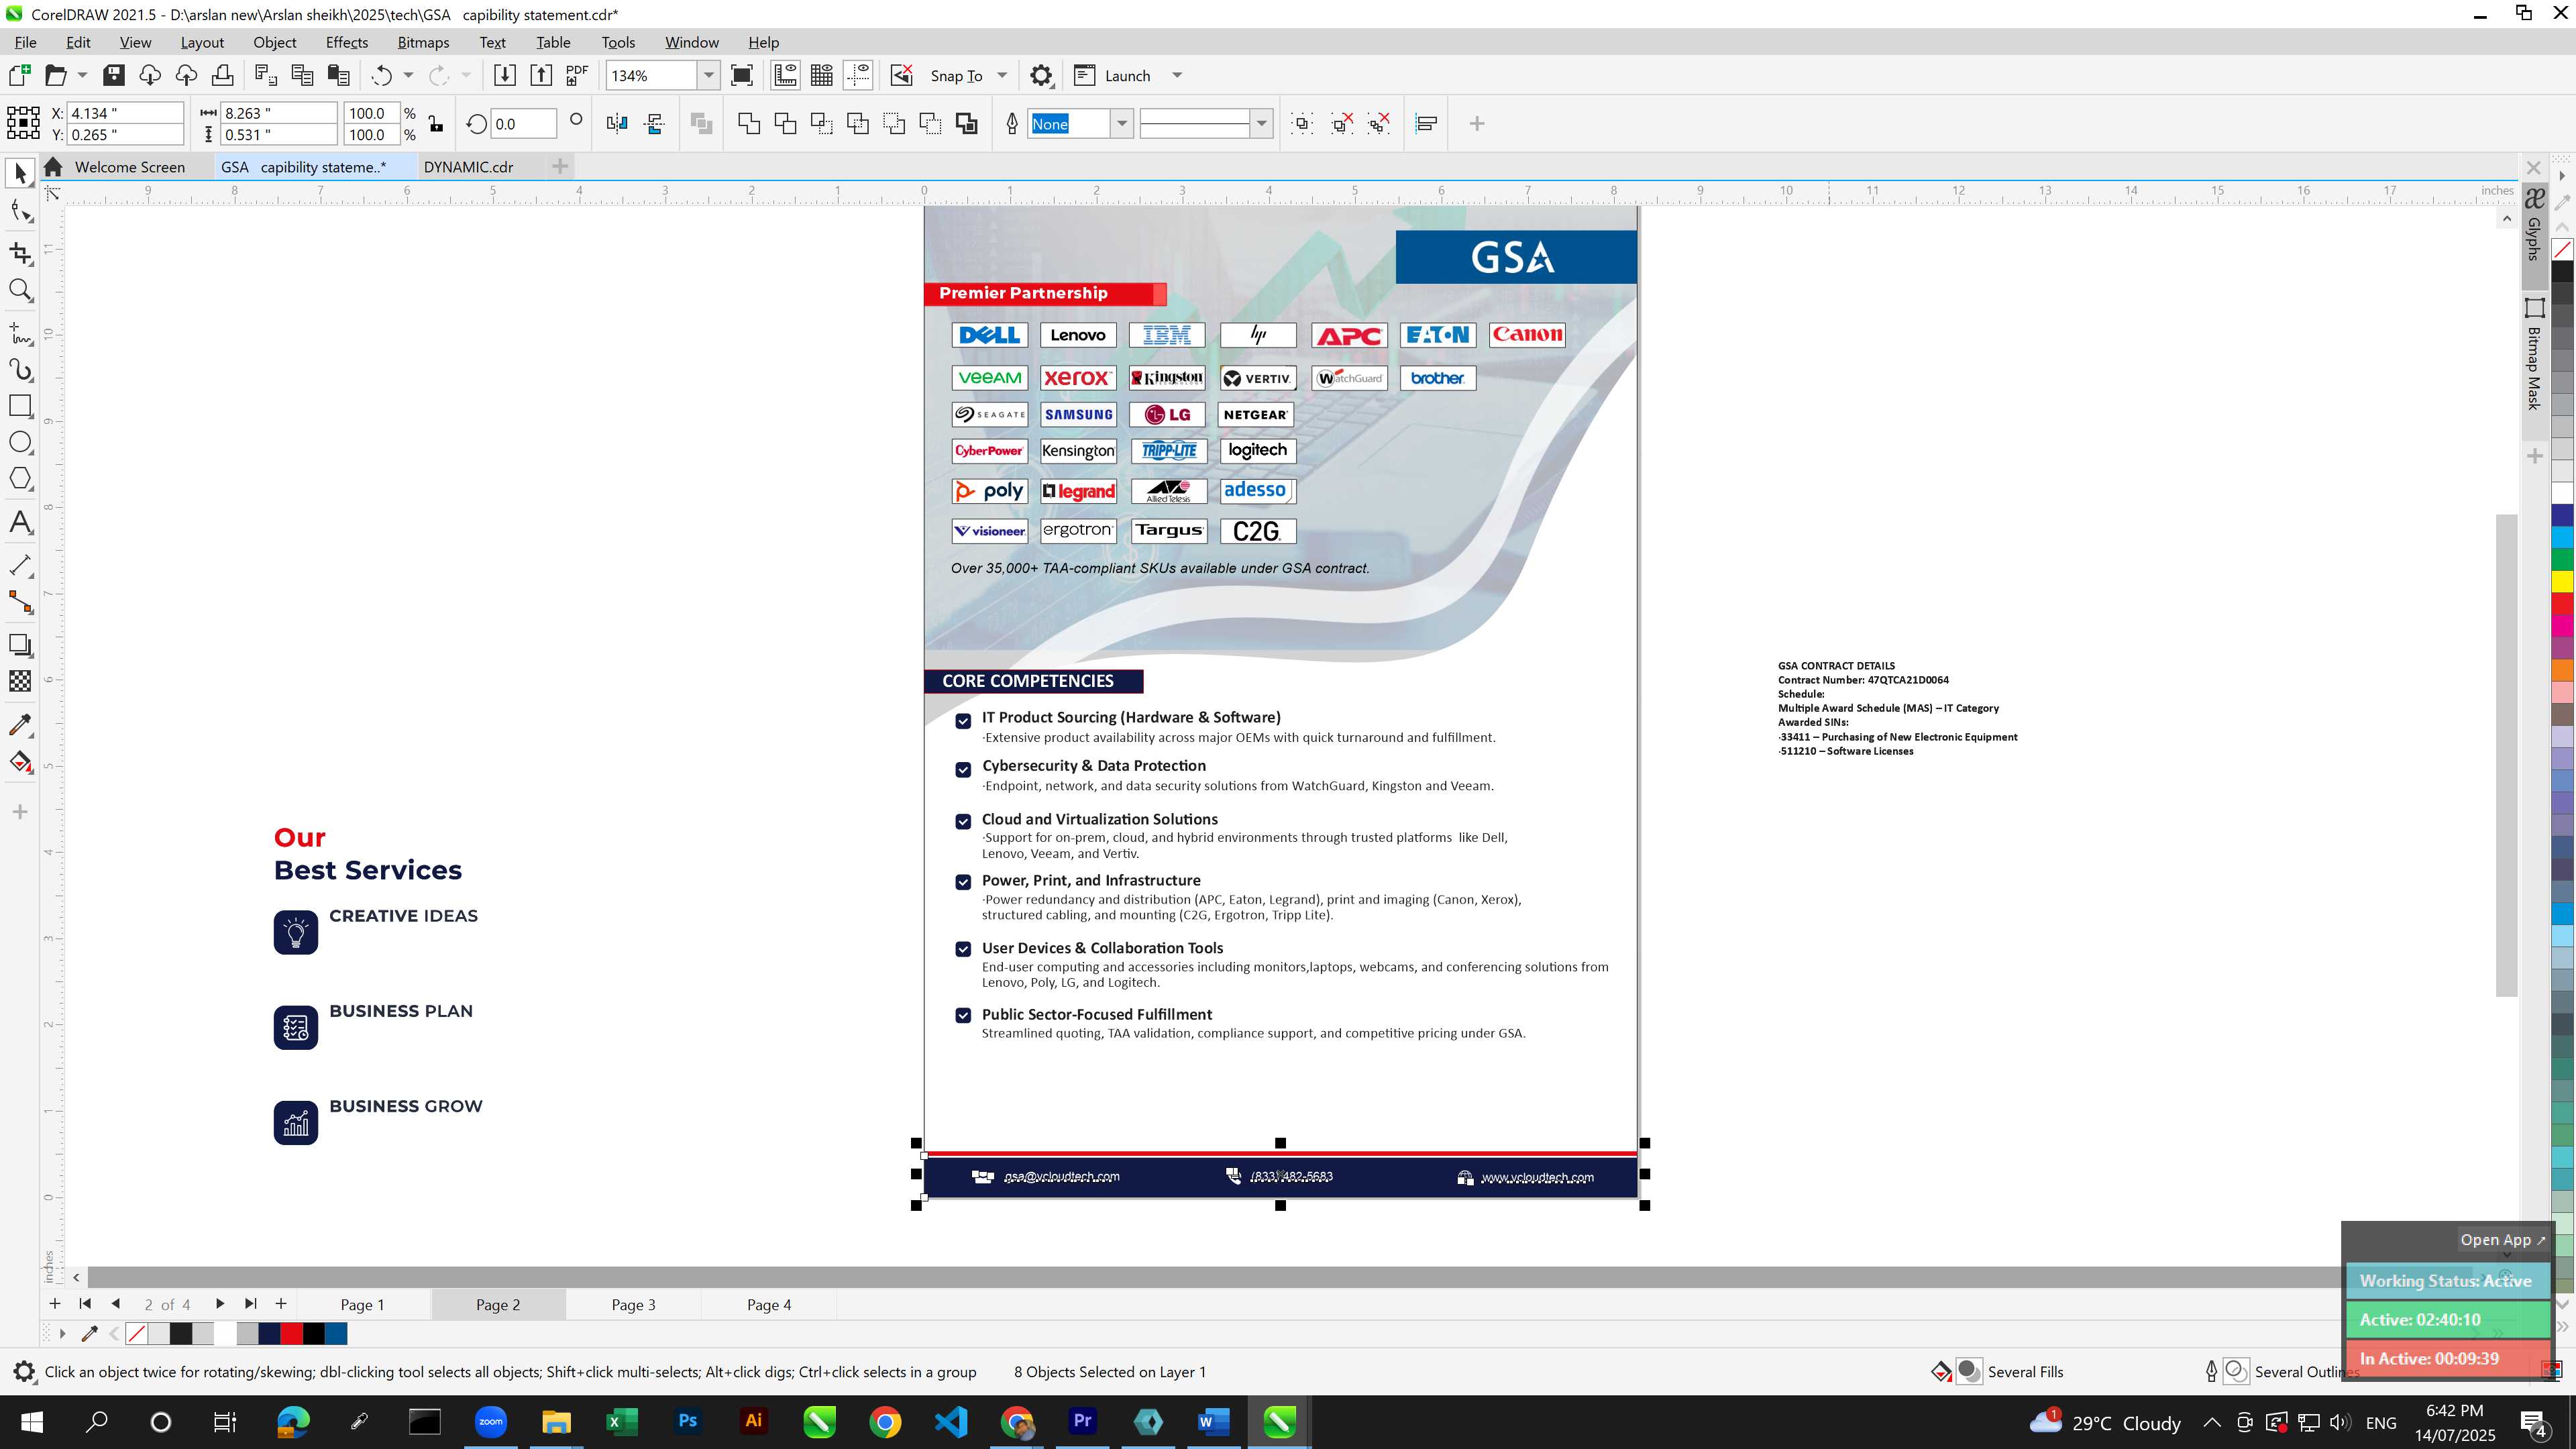Click the Mirror horizontally icon
The image size is (2576, 1449).
click(x=617, y=124)
